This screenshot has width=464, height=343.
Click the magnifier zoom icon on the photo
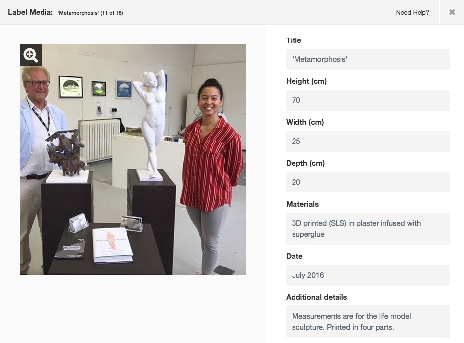31,55
